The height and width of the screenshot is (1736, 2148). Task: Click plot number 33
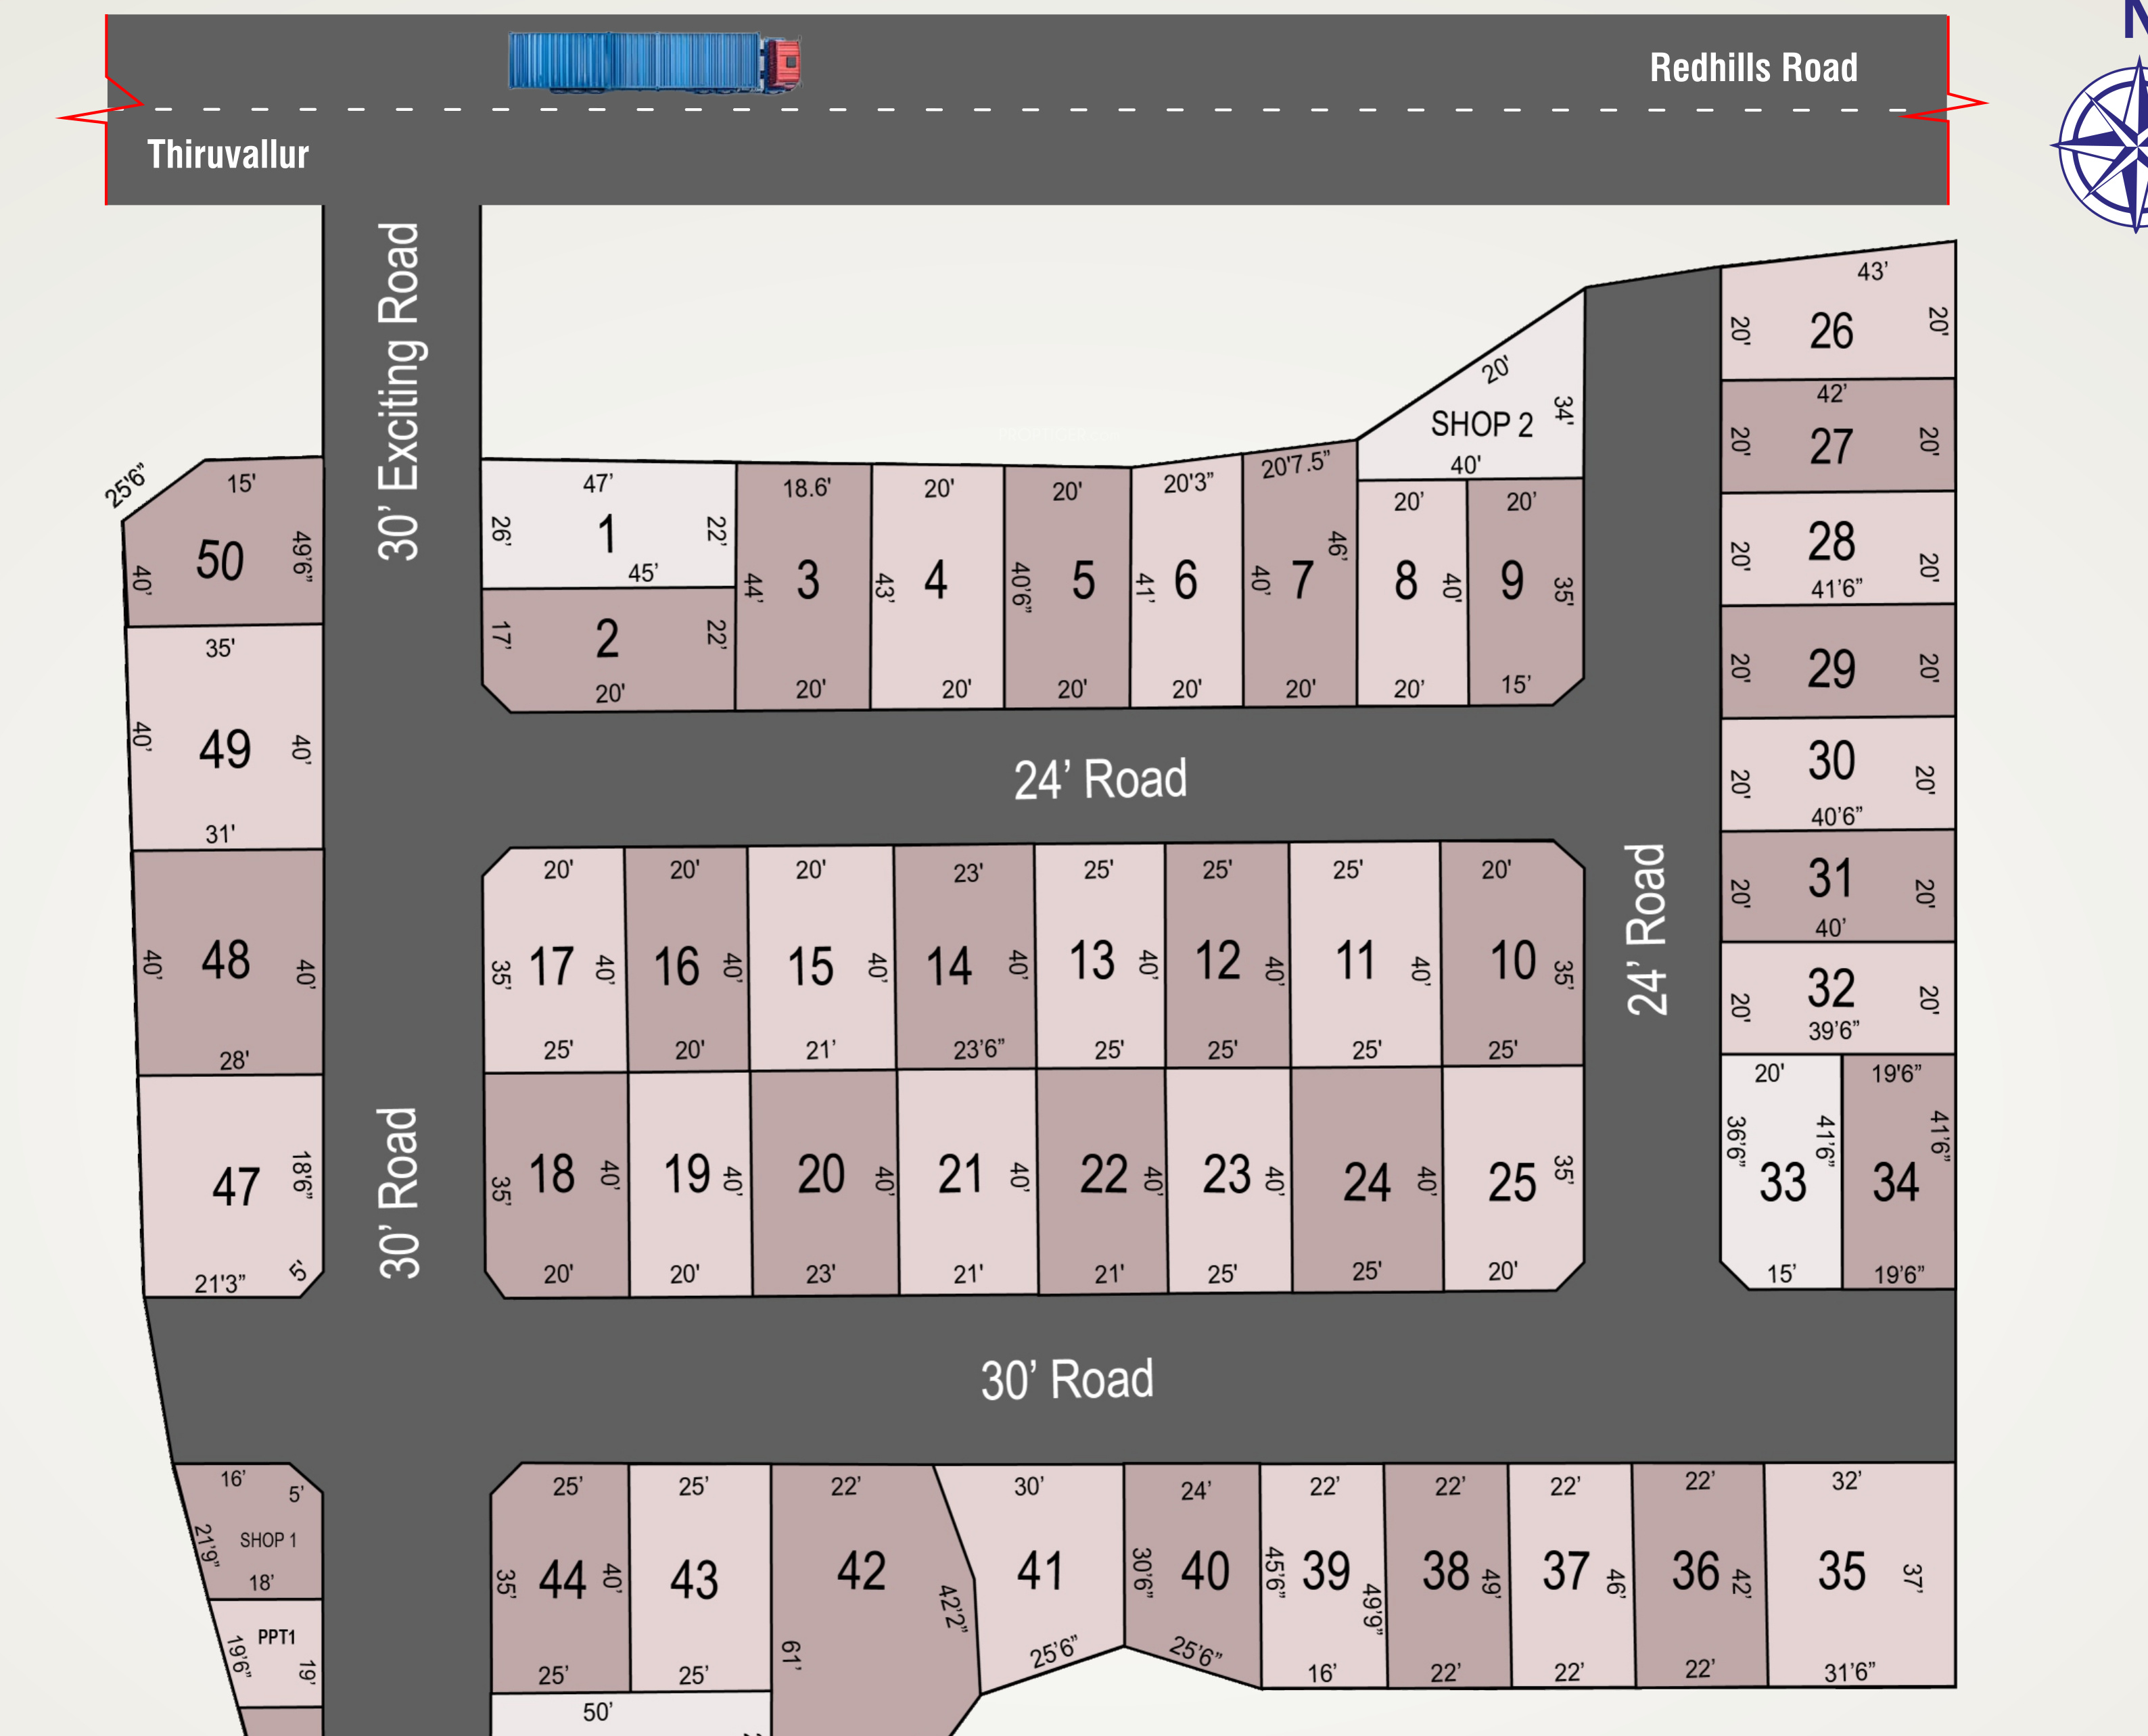[x=1782, y=1181]
